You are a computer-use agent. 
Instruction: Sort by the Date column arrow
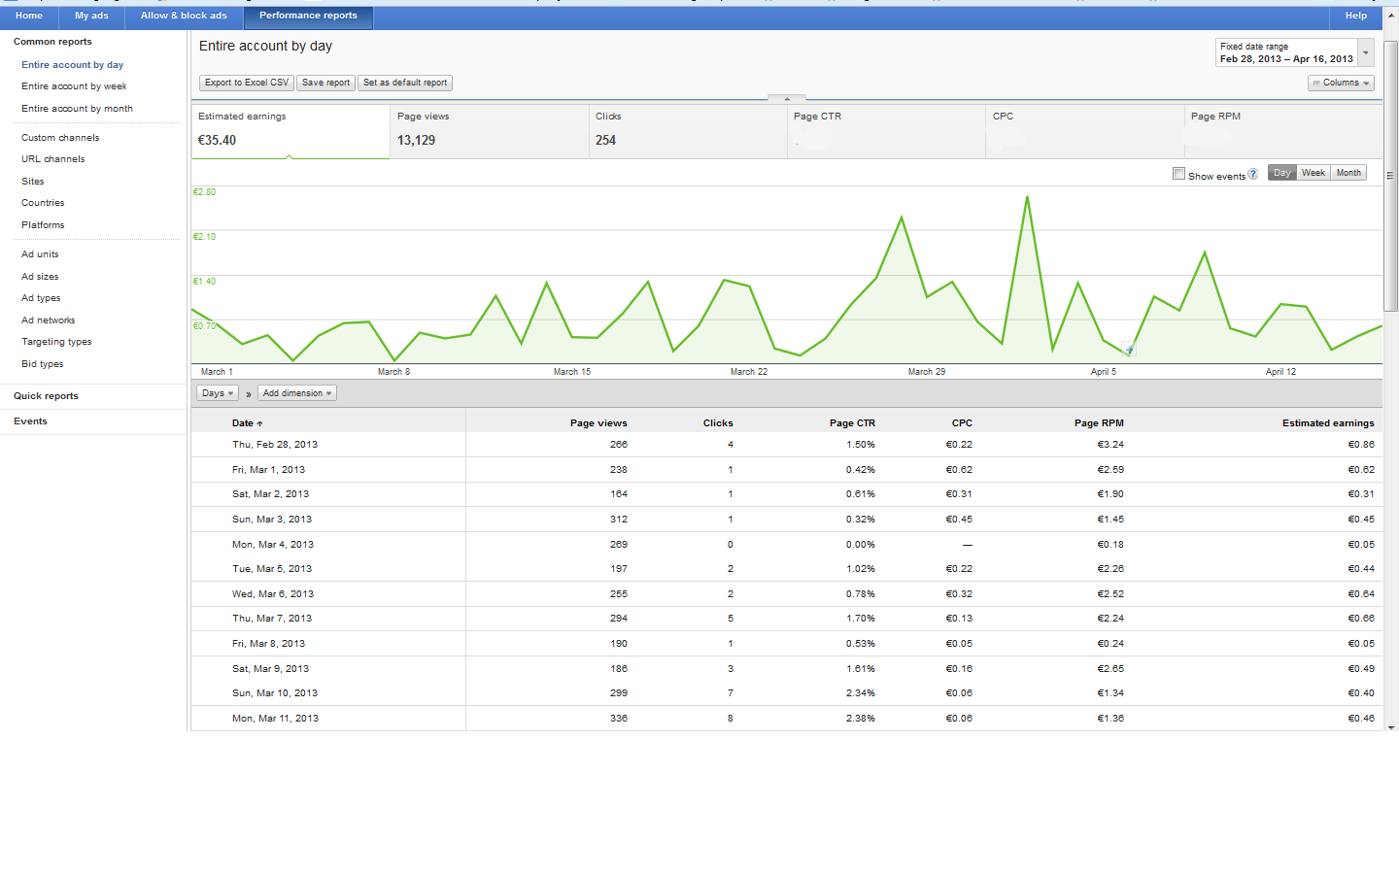[259, 423]
